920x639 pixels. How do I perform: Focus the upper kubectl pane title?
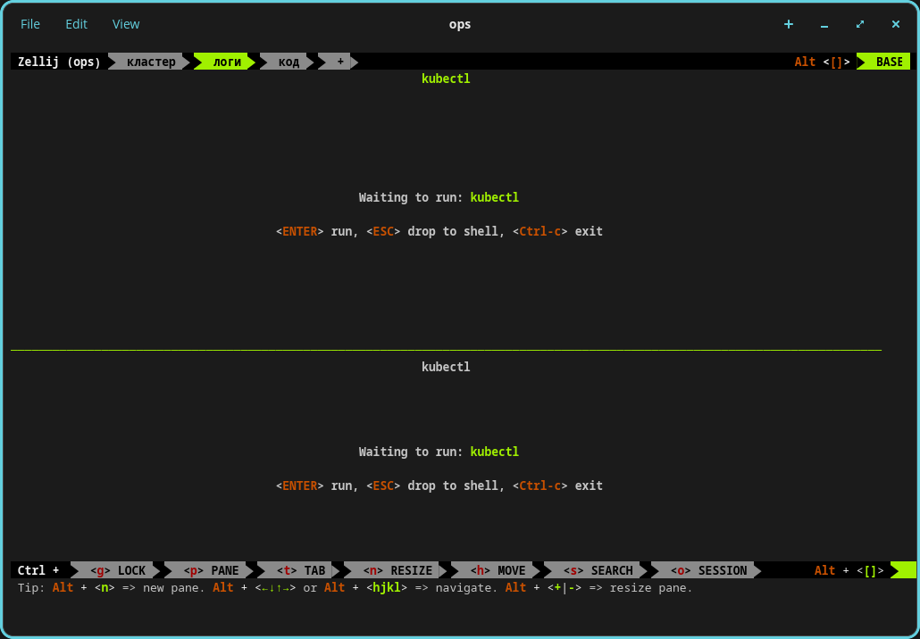pos(446,79)
